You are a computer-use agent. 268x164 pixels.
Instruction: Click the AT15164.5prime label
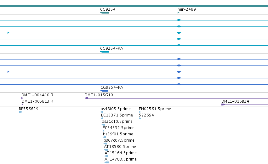(121, 153)
